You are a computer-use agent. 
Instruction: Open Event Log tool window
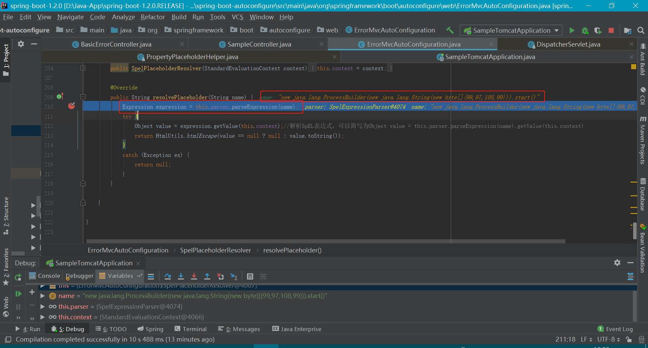click(x=615, y=329)
